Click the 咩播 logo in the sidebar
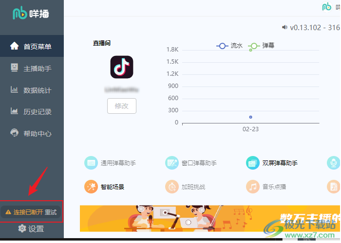This screenshot has width=341, height=243. pyautogui.click(x=31, y=13)
